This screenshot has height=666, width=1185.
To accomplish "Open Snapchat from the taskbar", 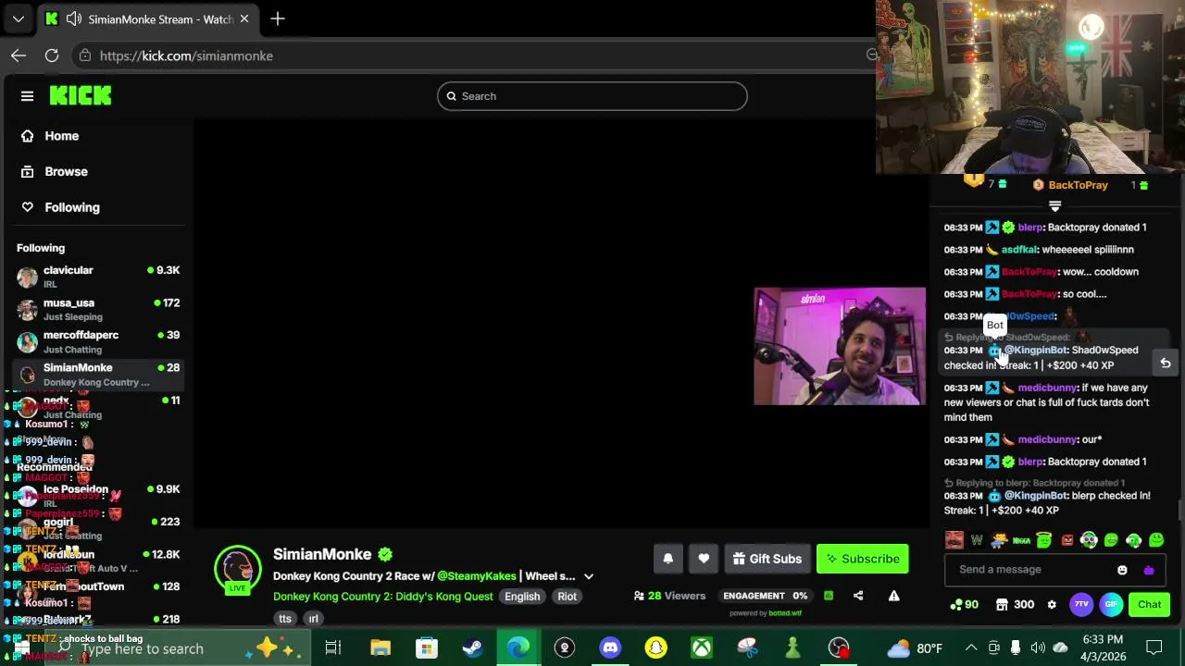I will (655, 648).
